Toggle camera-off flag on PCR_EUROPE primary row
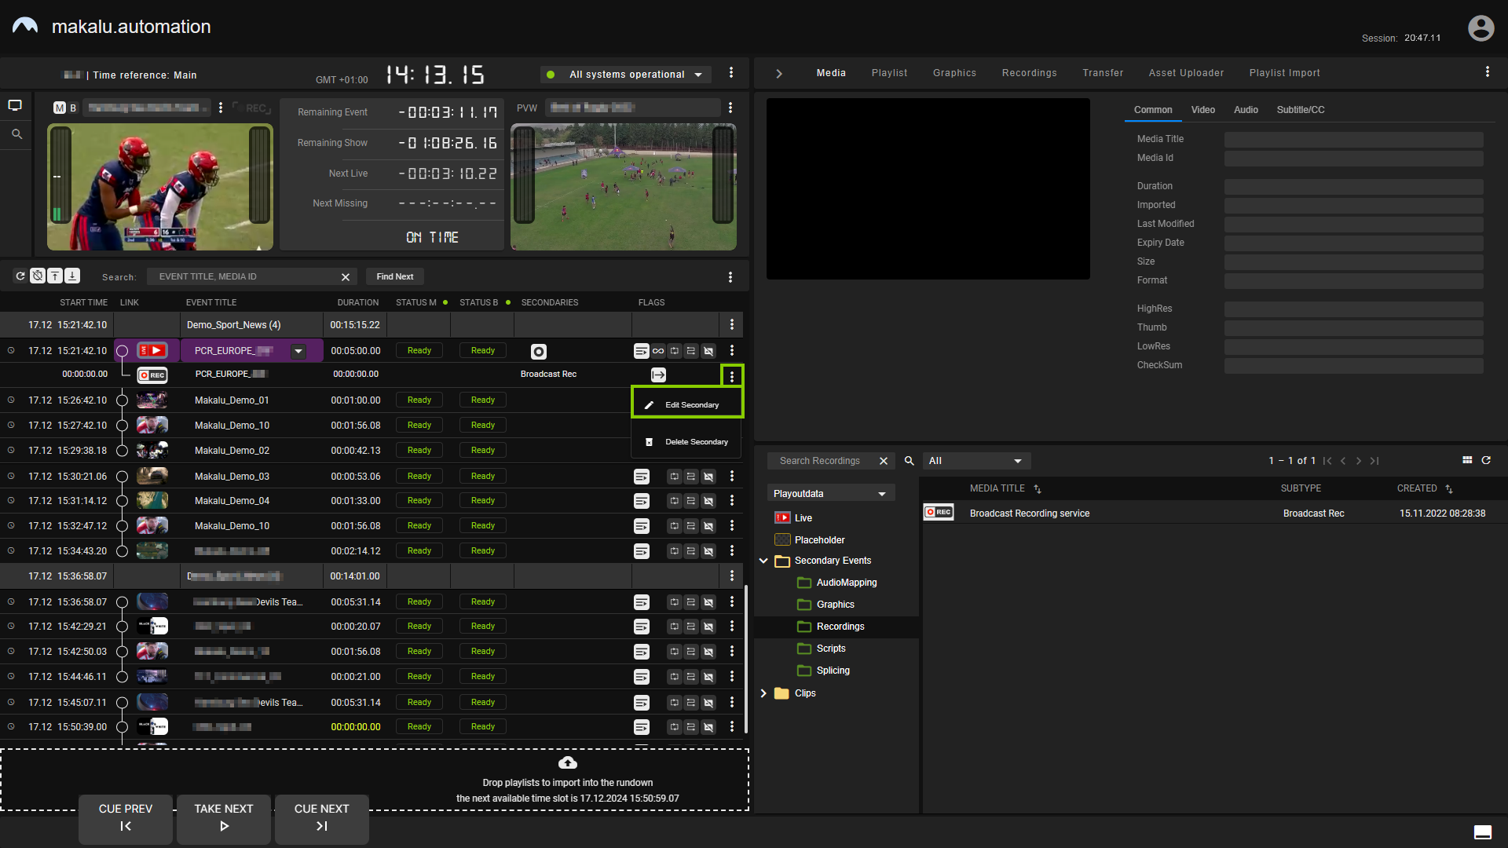The height and width of the screenshot is (848, 1508). [708, 351]
